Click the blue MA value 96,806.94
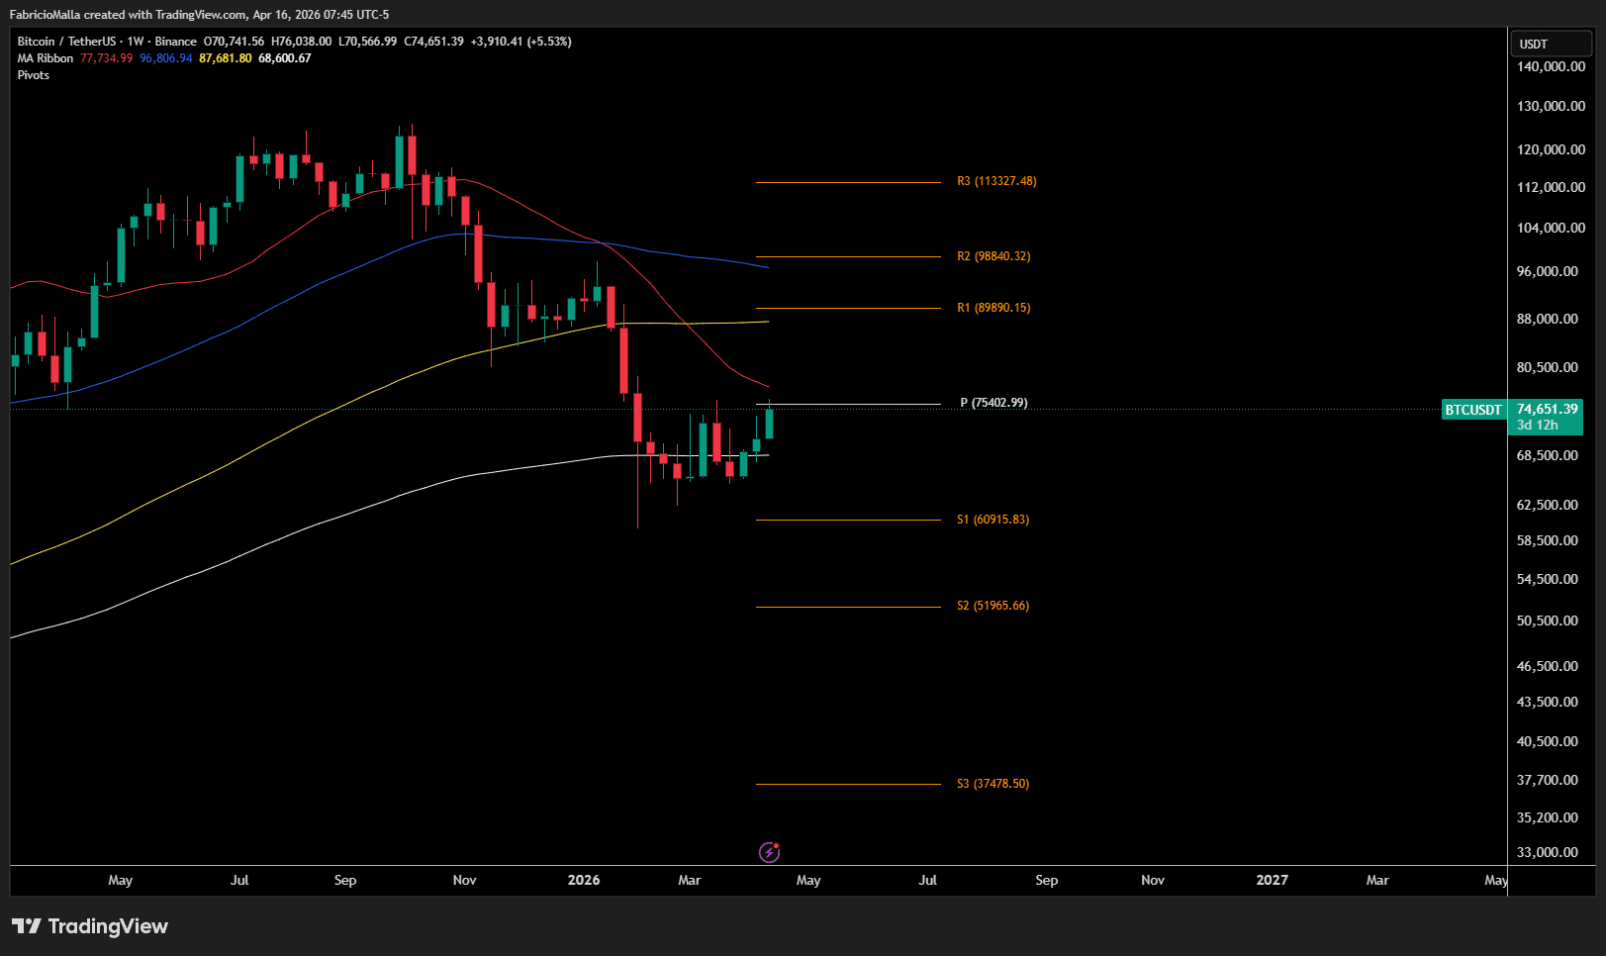 [x=166, y=58]
